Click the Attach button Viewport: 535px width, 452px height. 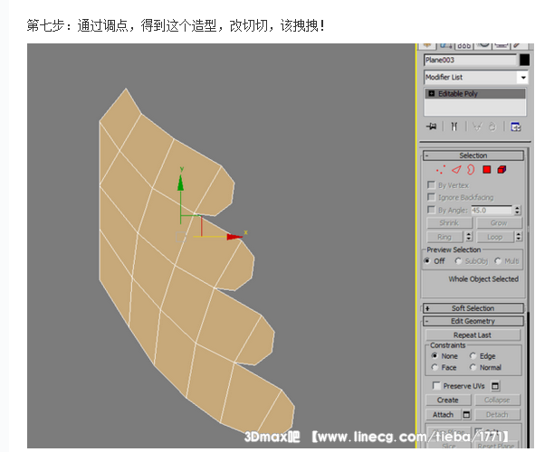pos(444,415)
